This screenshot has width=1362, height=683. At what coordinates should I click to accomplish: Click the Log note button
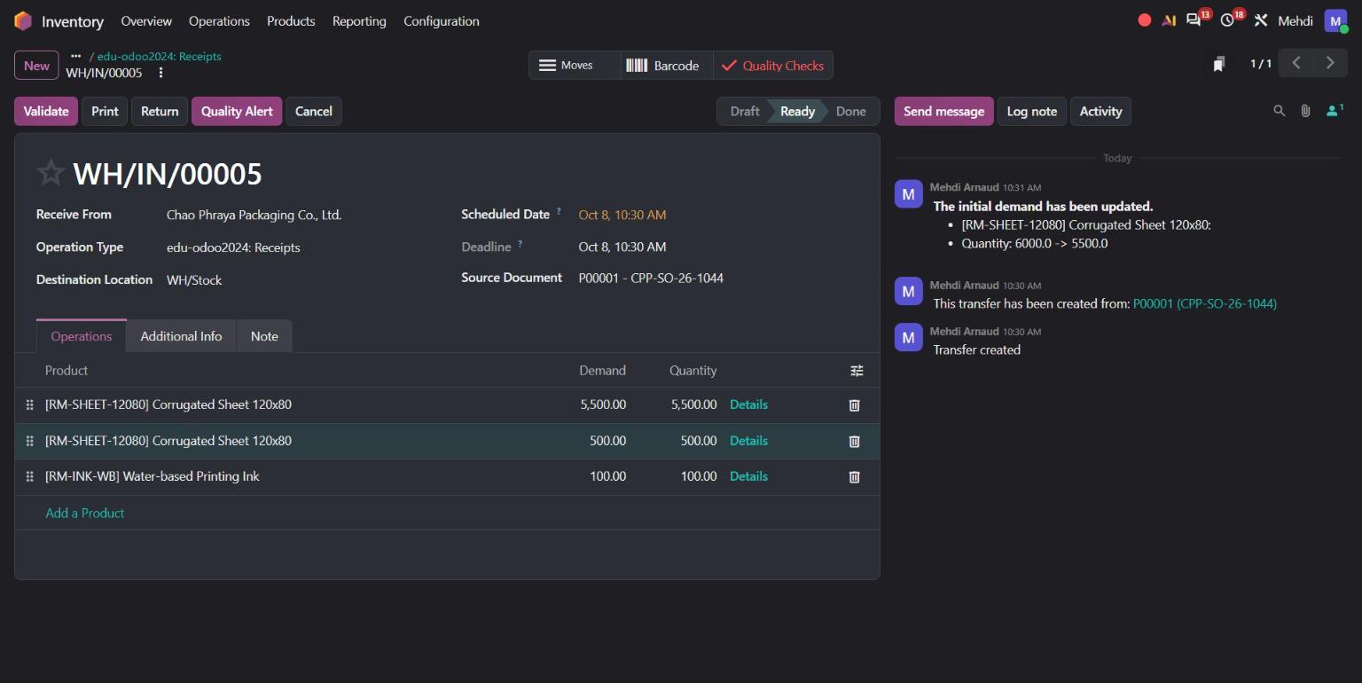[x=1032, y=111]
